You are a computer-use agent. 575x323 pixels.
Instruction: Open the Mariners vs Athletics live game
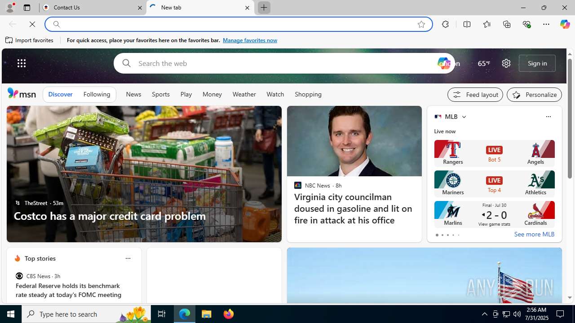(x=494, y=183)
